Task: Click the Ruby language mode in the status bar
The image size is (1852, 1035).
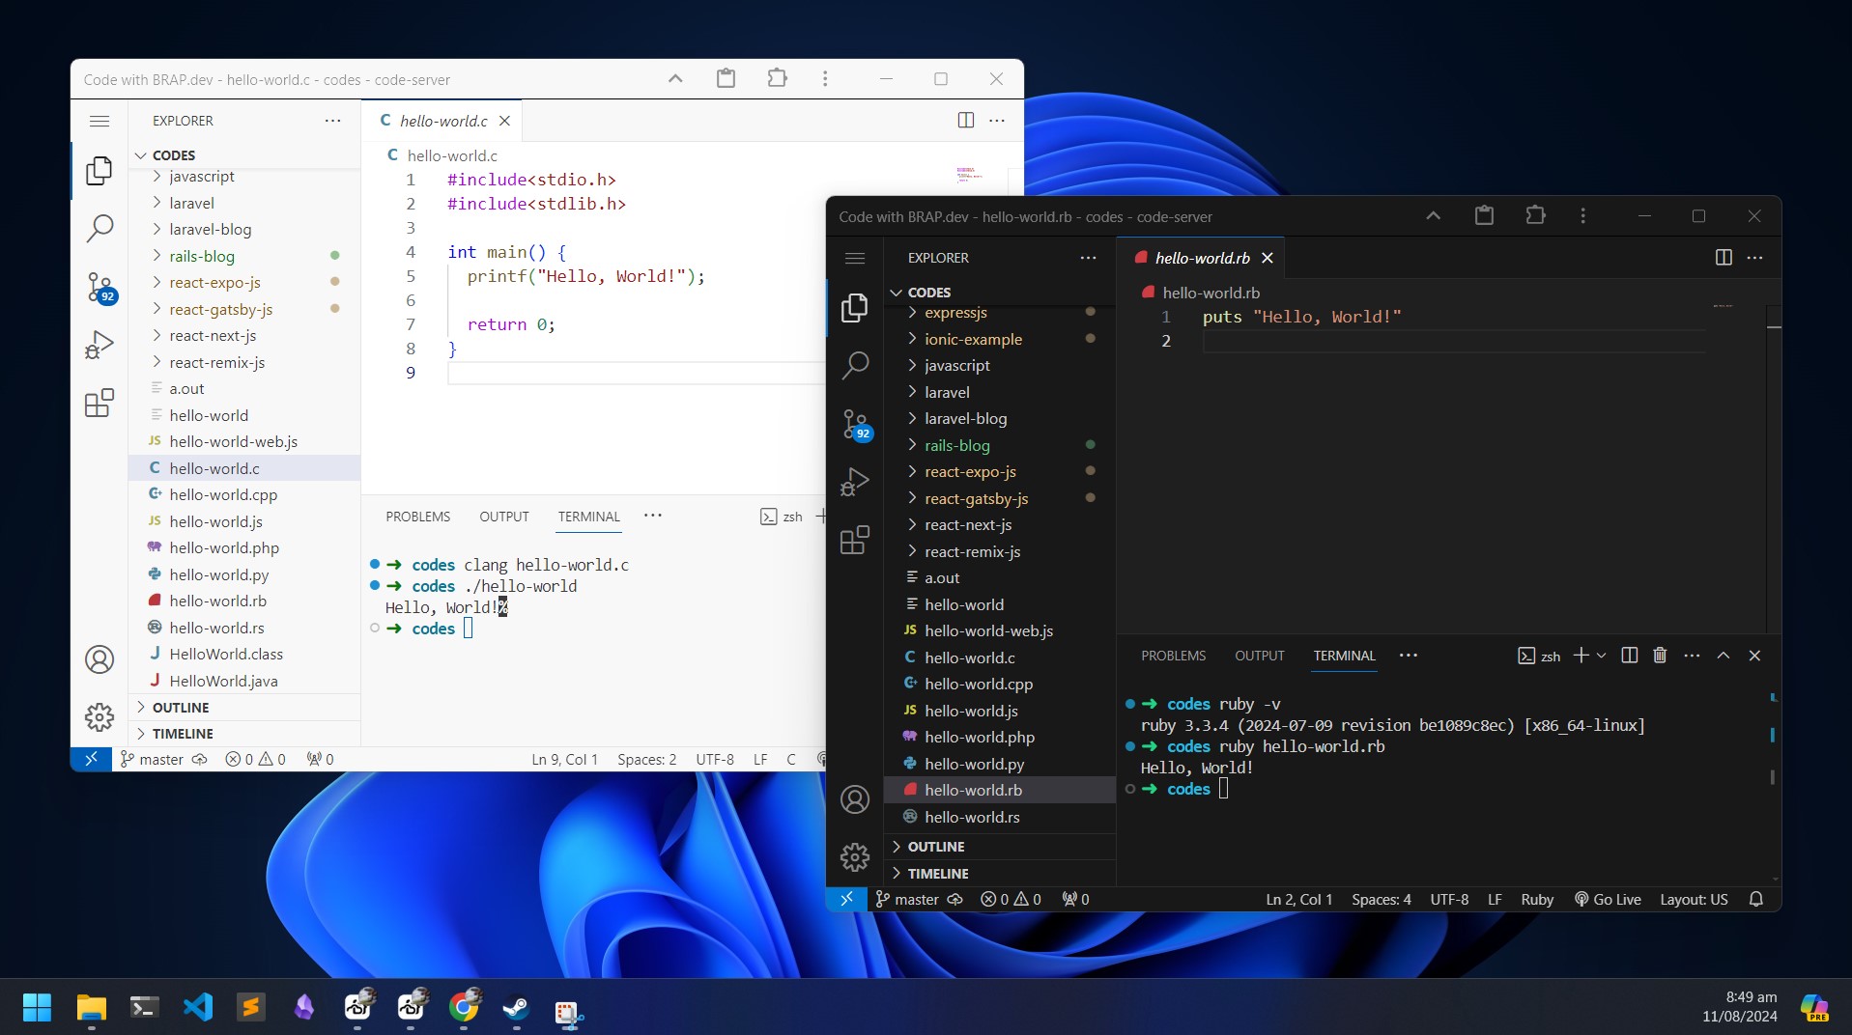Action: click(1536, 899)
